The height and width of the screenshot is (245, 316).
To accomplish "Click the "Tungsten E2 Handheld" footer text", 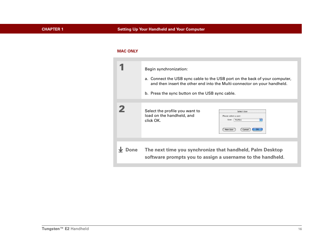I will click(65, 229).
